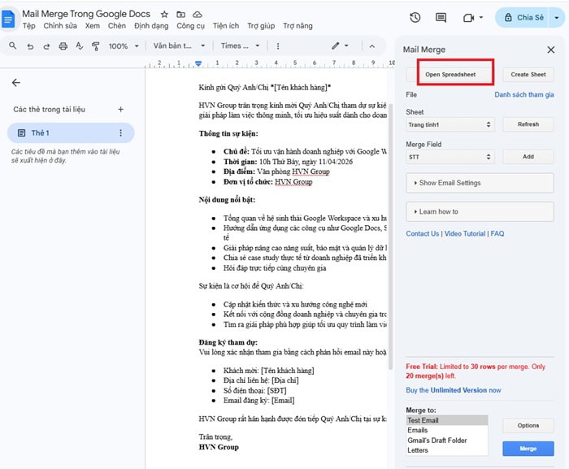
Task: Open editing mode dropdown arrow next to pencil
Action: [346, 46]
